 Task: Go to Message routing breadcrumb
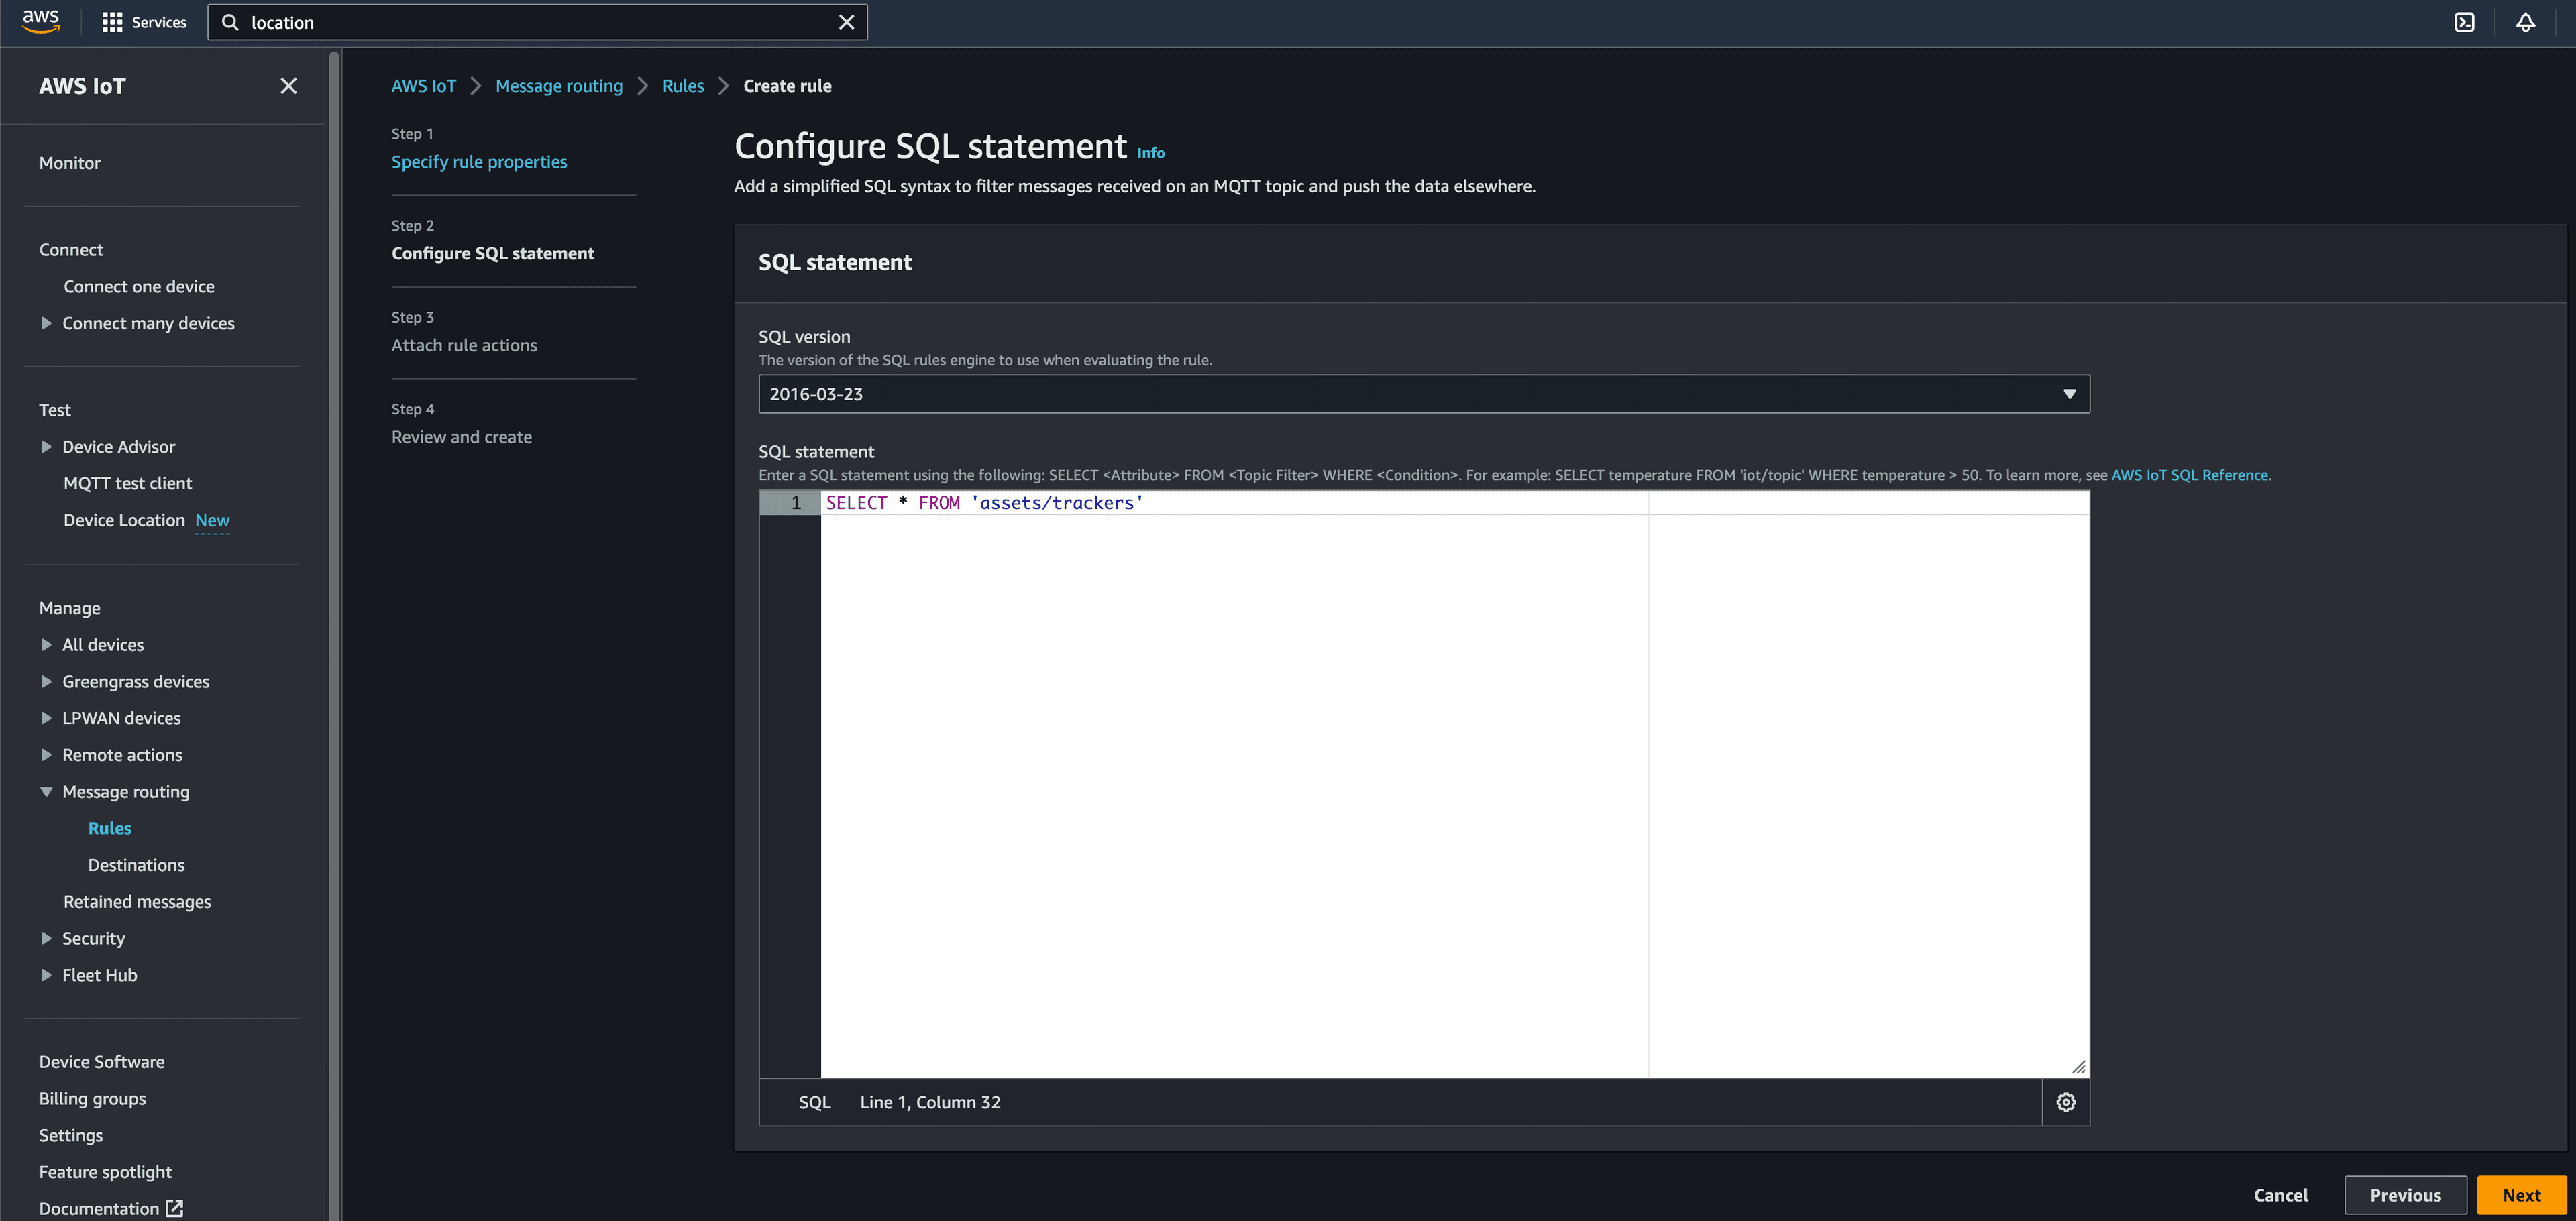click(559, 86)
